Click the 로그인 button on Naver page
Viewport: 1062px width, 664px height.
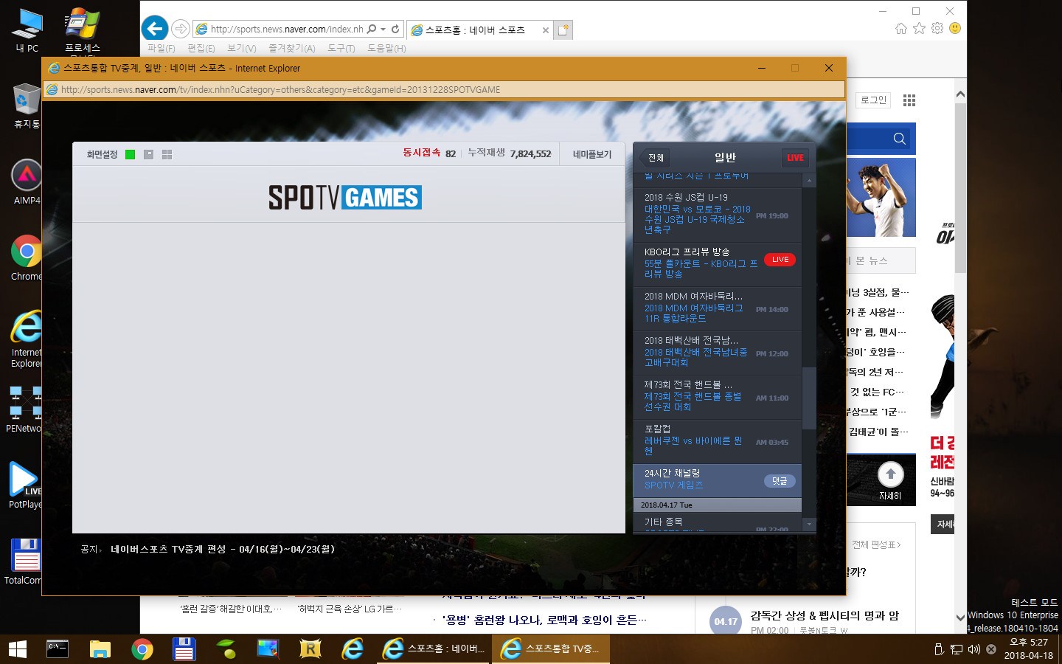point(873,100)
